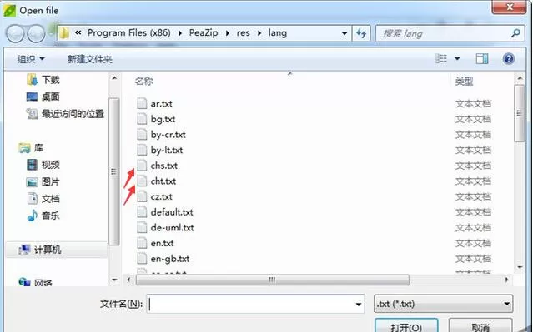The height and width of the screenshot is (332, 533).
Task: Click the 音乐 music note icon
Action: [32, 216]
